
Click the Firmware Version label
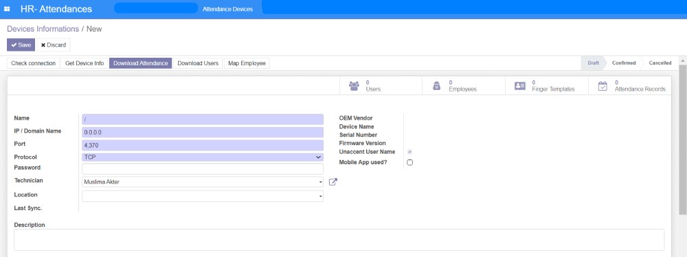coord(362,143)
